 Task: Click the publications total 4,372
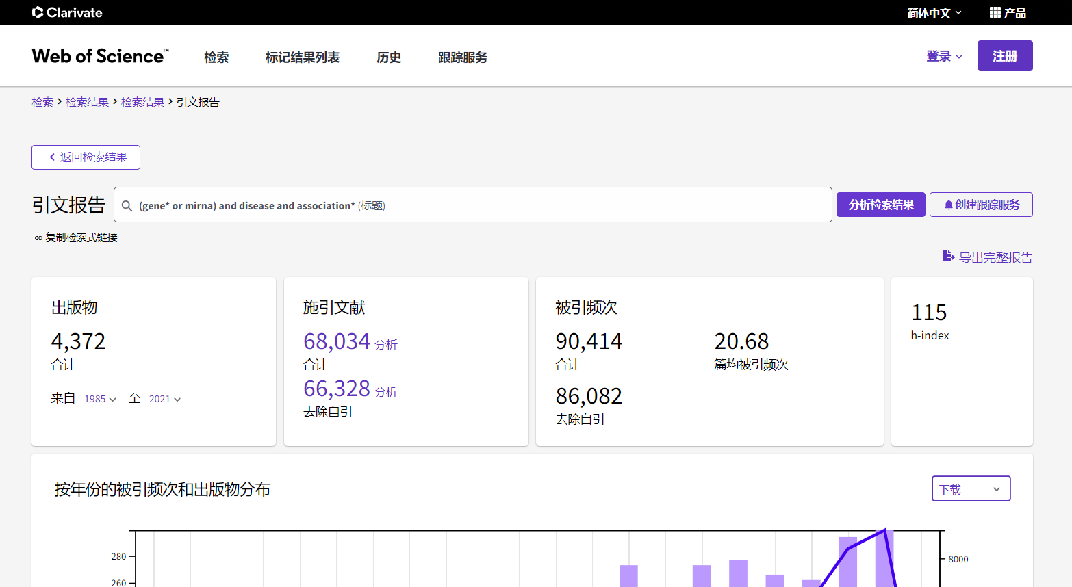[x=79, y=341]
